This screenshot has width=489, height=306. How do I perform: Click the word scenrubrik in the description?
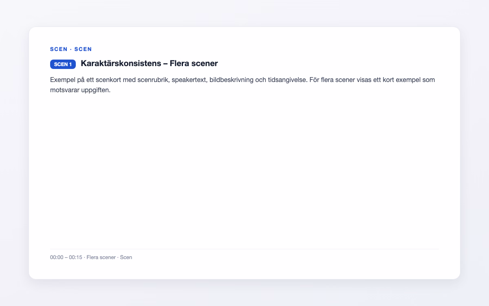coord(153,80)
